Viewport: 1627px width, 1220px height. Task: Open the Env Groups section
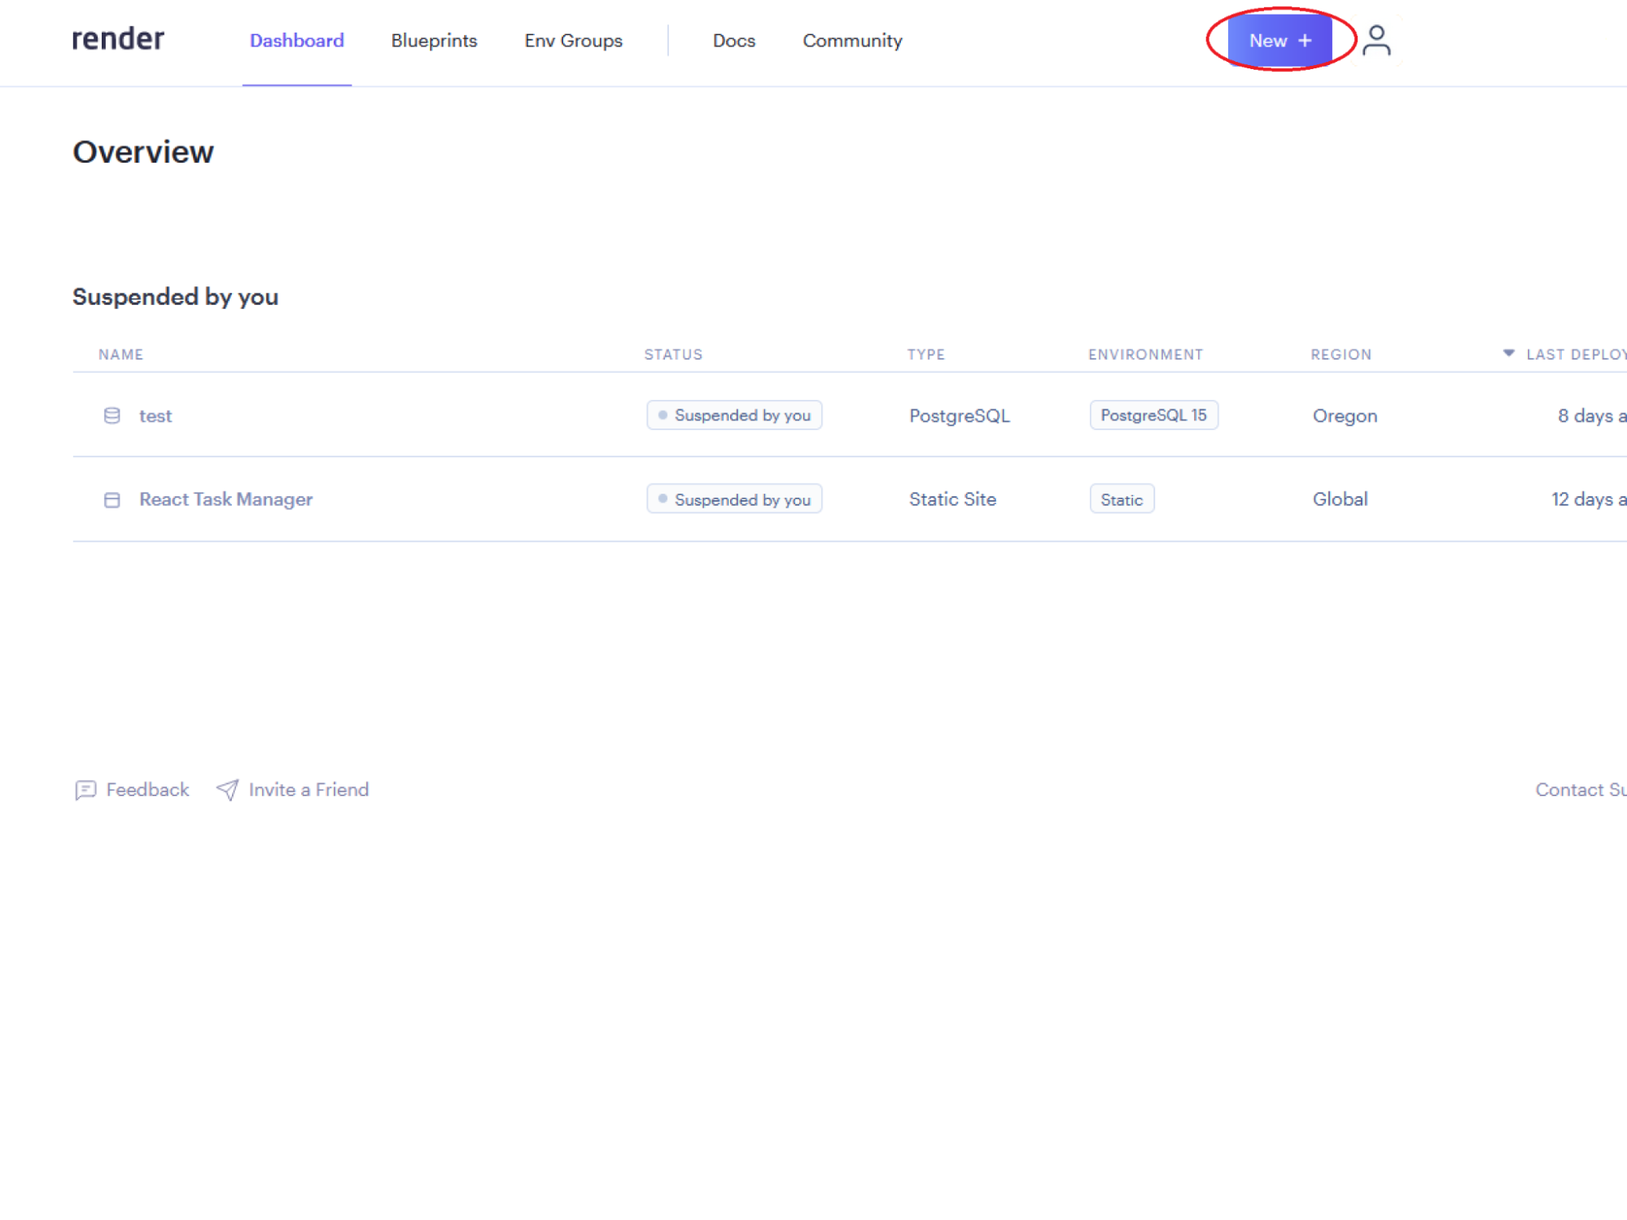[573, 41]
